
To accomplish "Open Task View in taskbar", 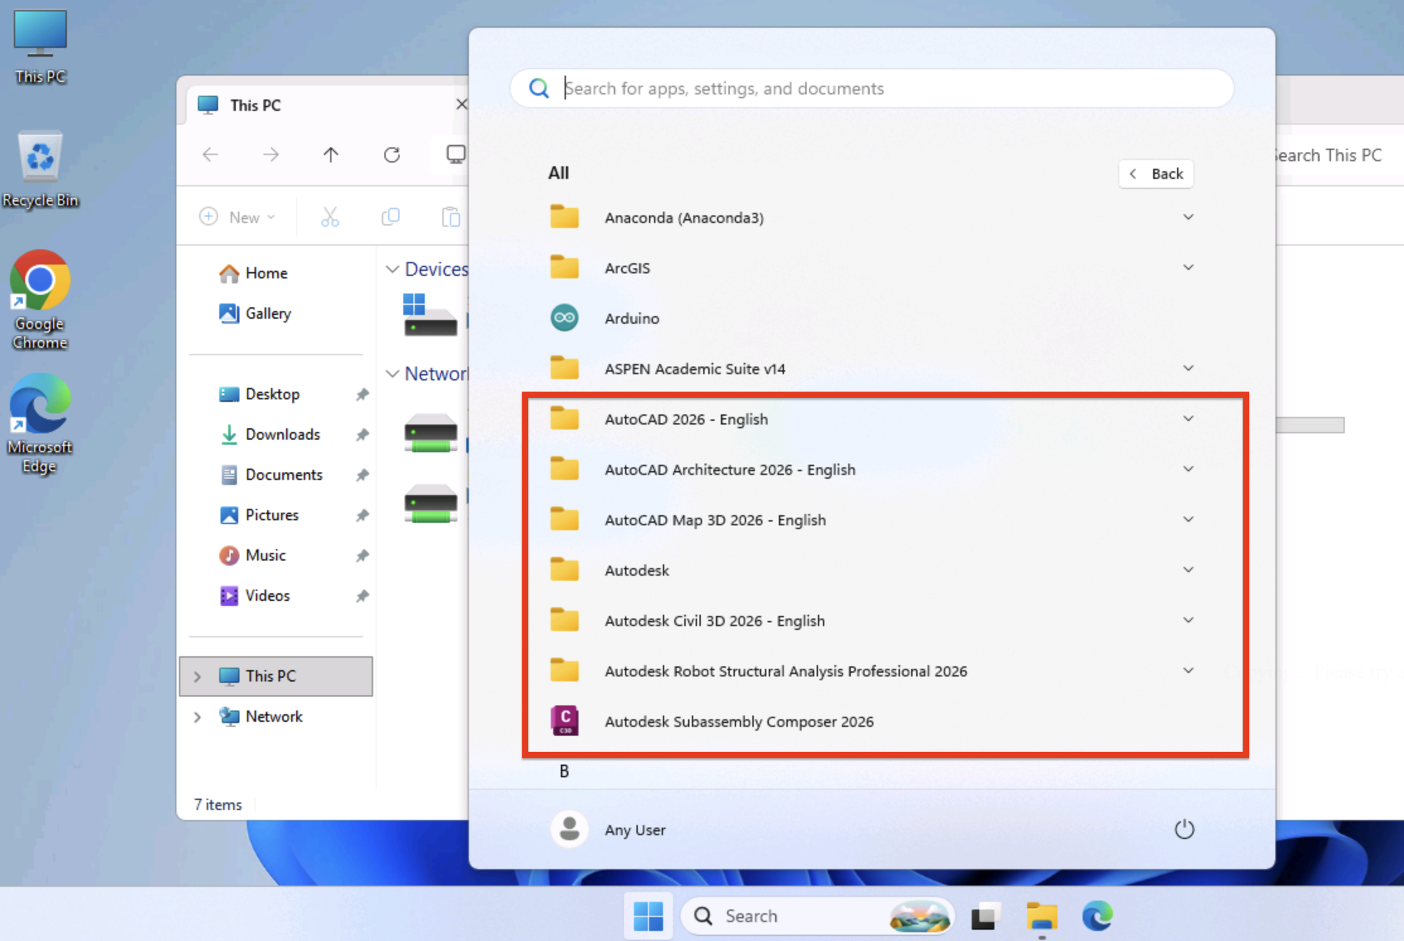I will click(986, 915).
